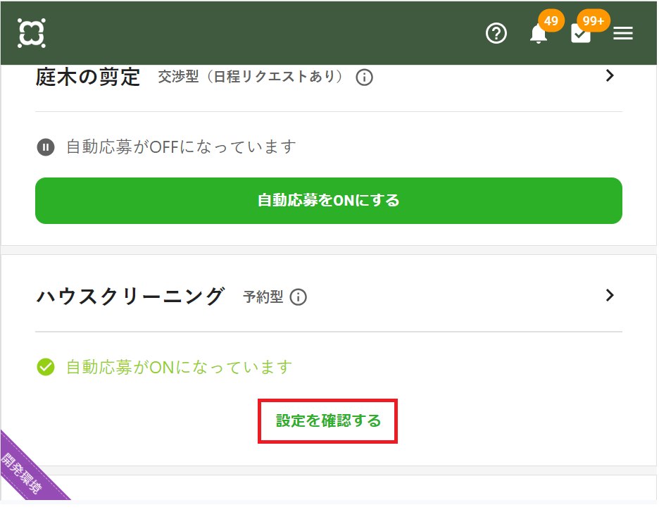The image size is (659, 524).
Task: Expand the 庭木の剪定 row chevron
Action: click(x=610, y=75)
